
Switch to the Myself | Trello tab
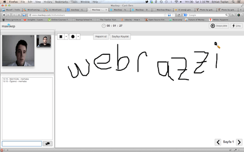[11, 10]
